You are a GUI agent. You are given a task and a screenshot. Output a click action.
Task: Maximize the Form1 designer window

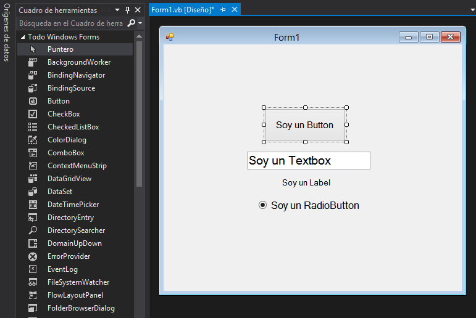tap(430, 37)
